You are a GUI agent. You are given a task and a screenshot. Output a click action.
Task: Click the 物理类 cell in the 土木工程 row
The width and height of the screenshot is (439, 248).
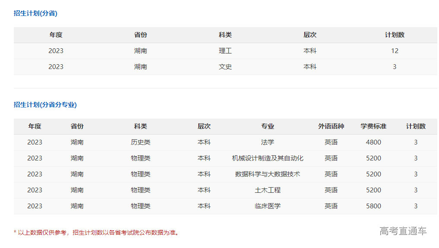click(x=140, y=190)
